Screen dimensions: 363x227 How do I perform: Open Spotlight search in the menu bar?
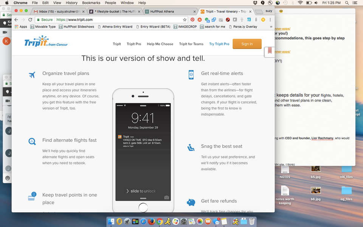tap(347, 3)
